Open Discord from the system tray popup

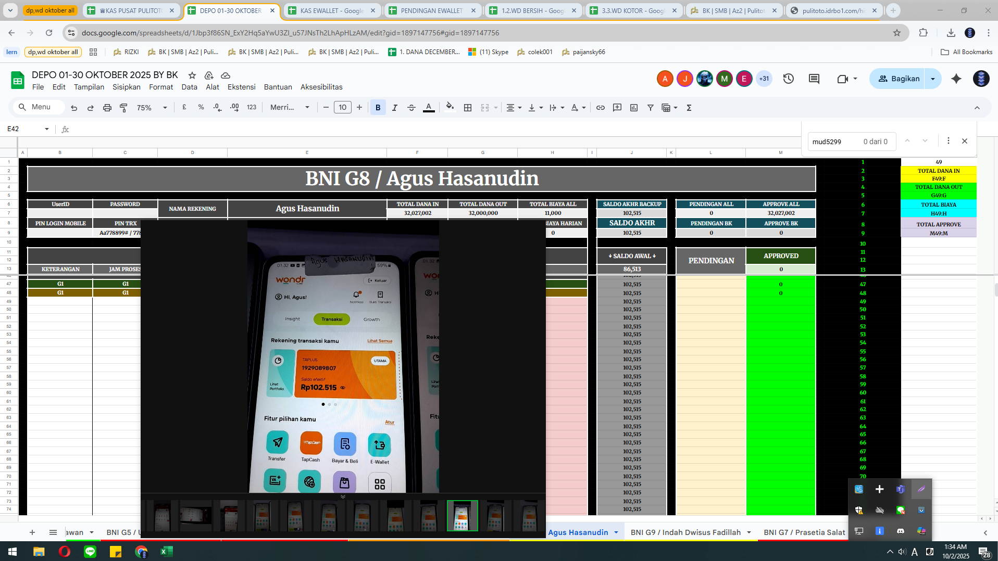(900, 531)
